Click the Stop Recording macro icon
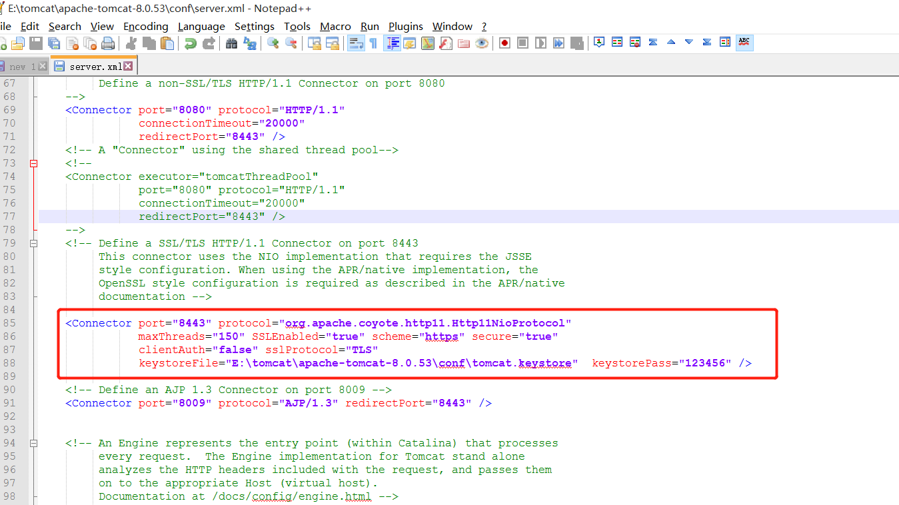The image size is (899, 505). (522, 43)
